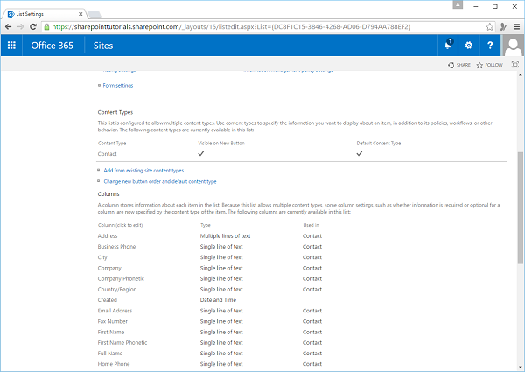The height and width of the screenshot is (372, 525).
Task: Click the browser back arrow
Action: click(x=9, y=26)
